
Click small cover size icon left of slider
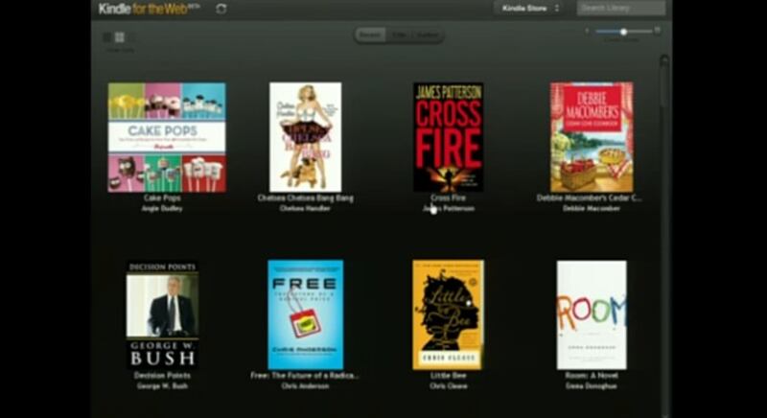pos(586,32)
